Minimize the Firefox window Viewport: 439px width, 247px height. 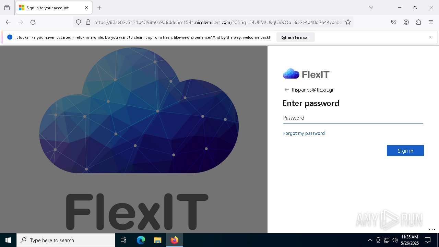click(400, 8)
